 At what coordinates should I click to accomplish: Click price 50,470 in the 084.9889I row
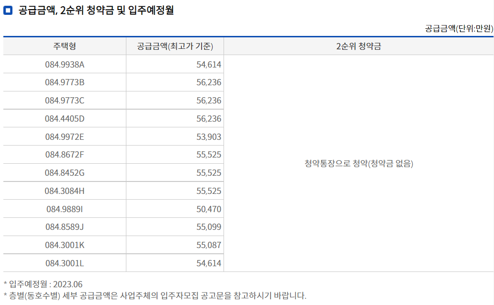coord(209,209)
